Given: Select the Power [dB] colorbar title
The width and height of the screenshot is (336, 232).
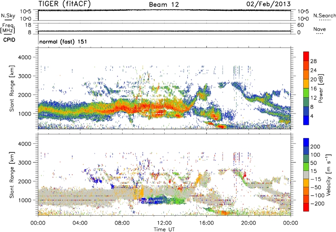Looking at the screenshot, I should tap(320, 88).
